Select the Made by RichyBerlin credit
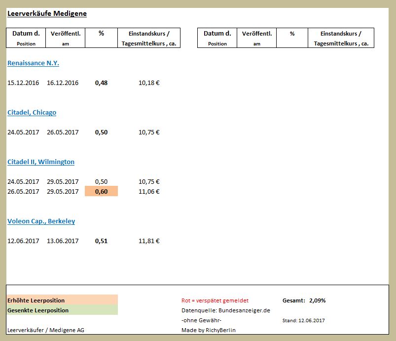Screen dimensions: 396x341 pyautogui.click(x=208, y=330)
